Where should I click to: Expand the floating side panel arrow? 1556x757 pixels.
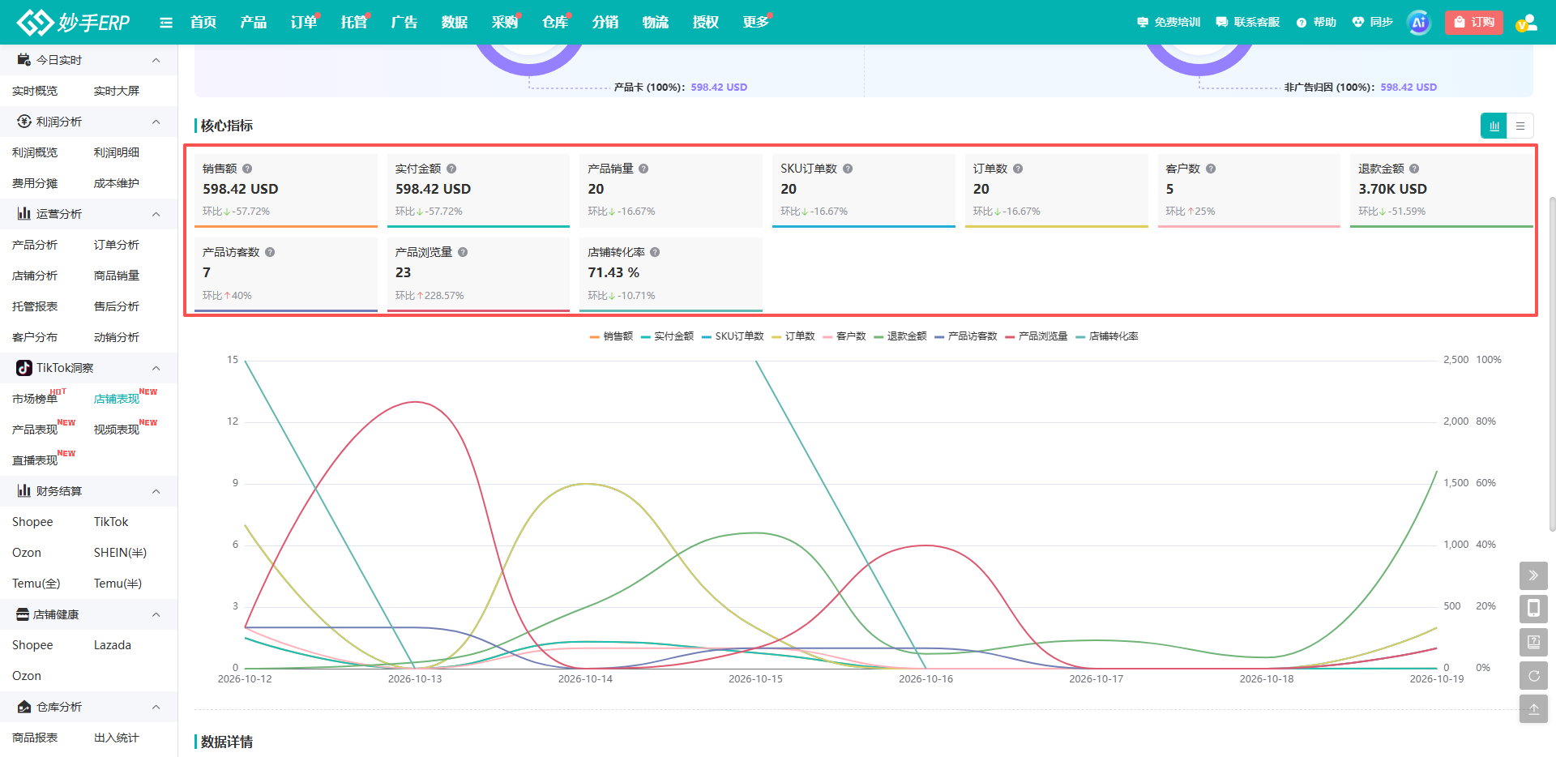pos(1533,575)
